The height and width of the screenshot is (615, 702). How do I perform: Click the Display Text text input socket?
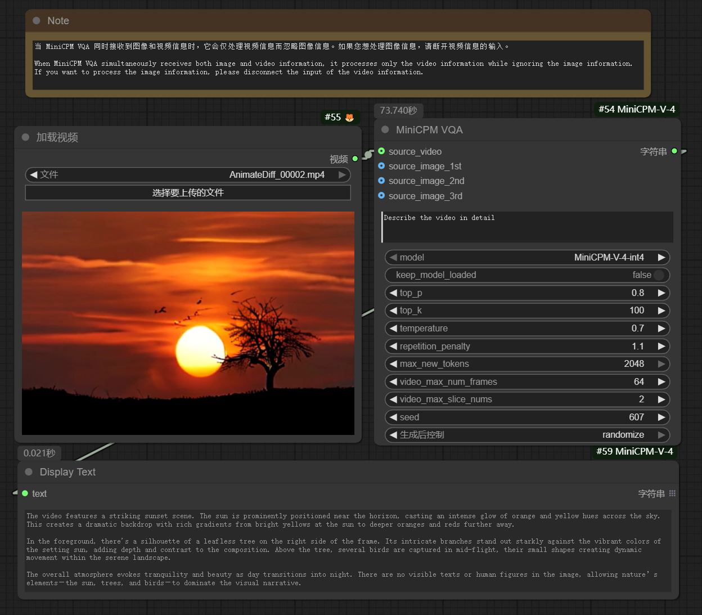[x=25, y=493]
